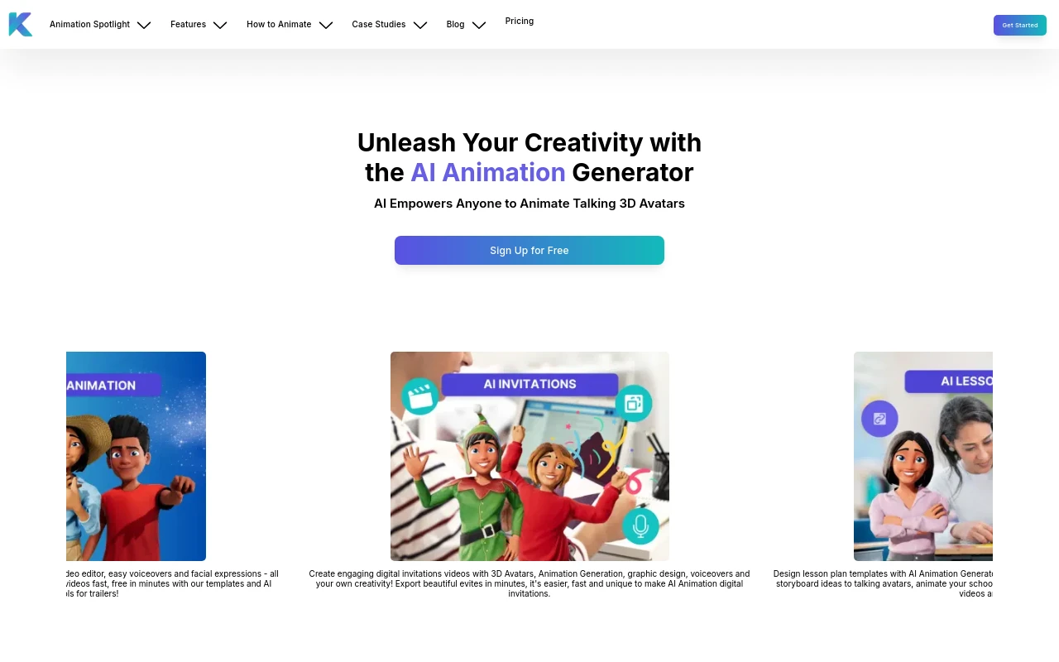The image size is (1059, 662).
Task: Click the microphone icon on invitations image
Action: 640,525
